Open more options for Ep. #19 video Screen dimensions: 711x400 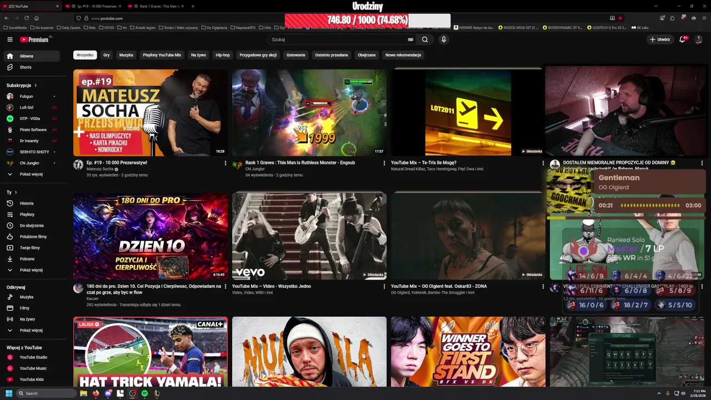point(226,163)
